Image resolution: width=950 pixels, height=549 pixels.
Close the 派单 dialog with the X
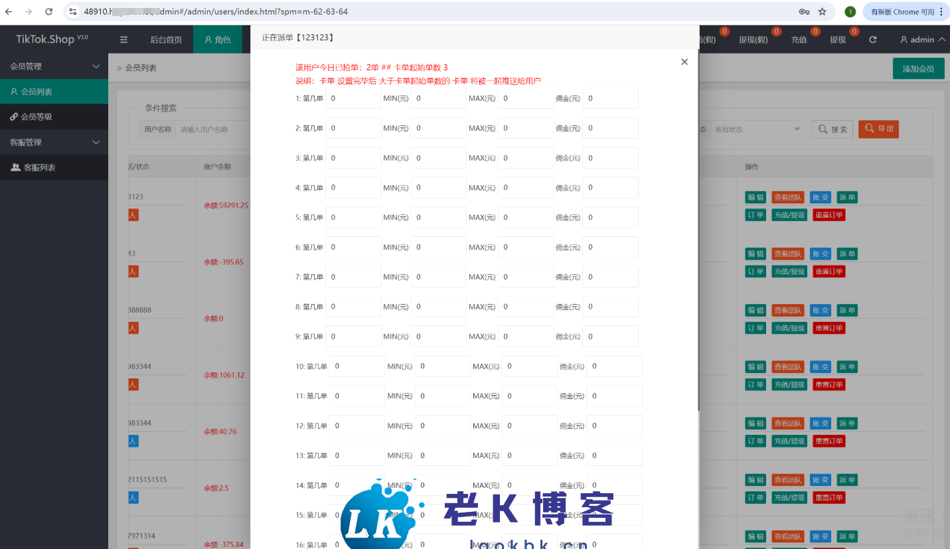684,62
